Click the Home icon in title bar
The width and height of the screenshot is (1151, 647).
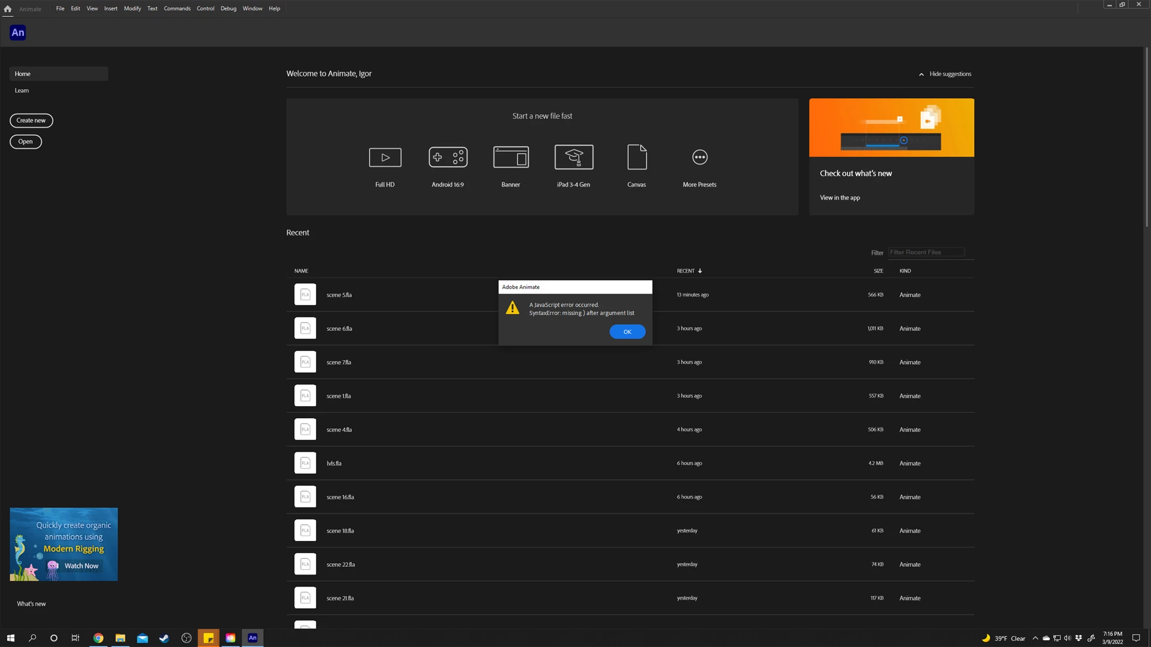pyautogui.click(x=8, y=9)
